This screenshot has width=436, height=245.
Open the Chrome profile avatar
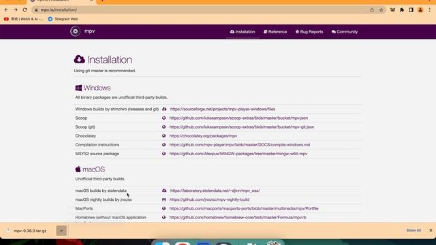point(420,10)
